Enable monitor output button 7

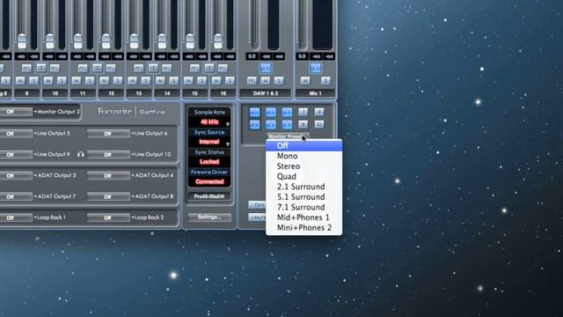303,112
